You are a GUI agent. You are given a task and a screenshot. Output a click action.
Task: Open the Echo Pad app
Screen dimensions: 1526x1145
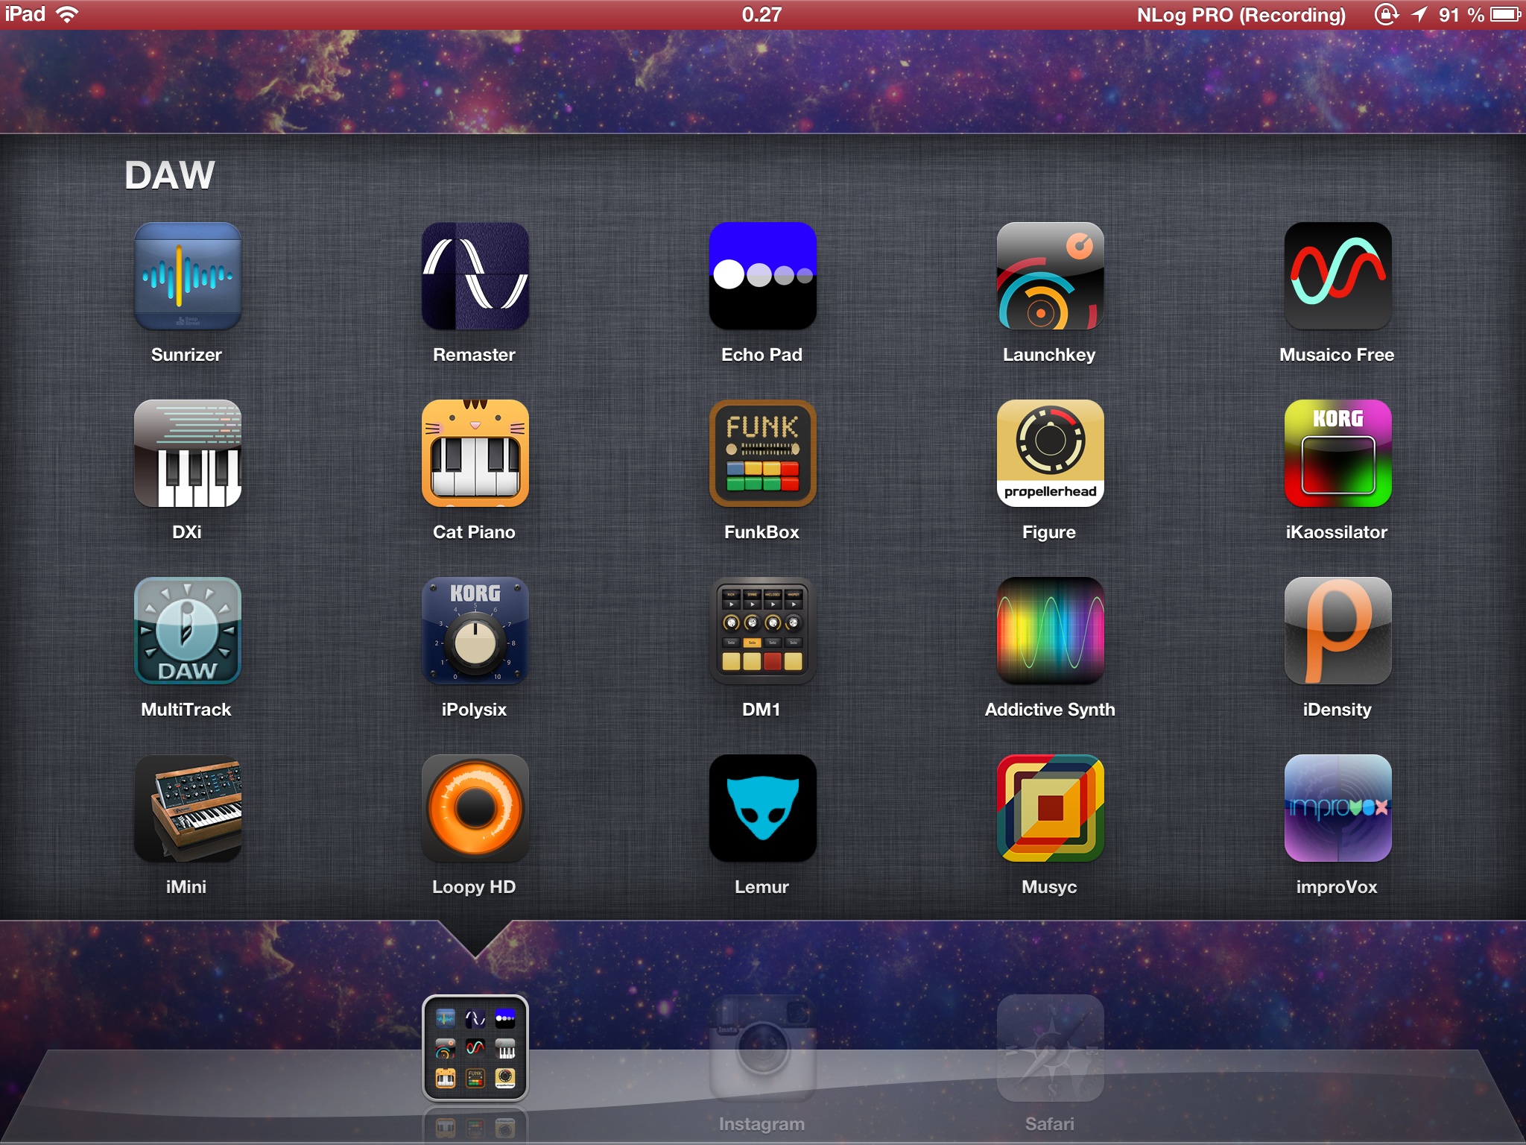point(762,276)
